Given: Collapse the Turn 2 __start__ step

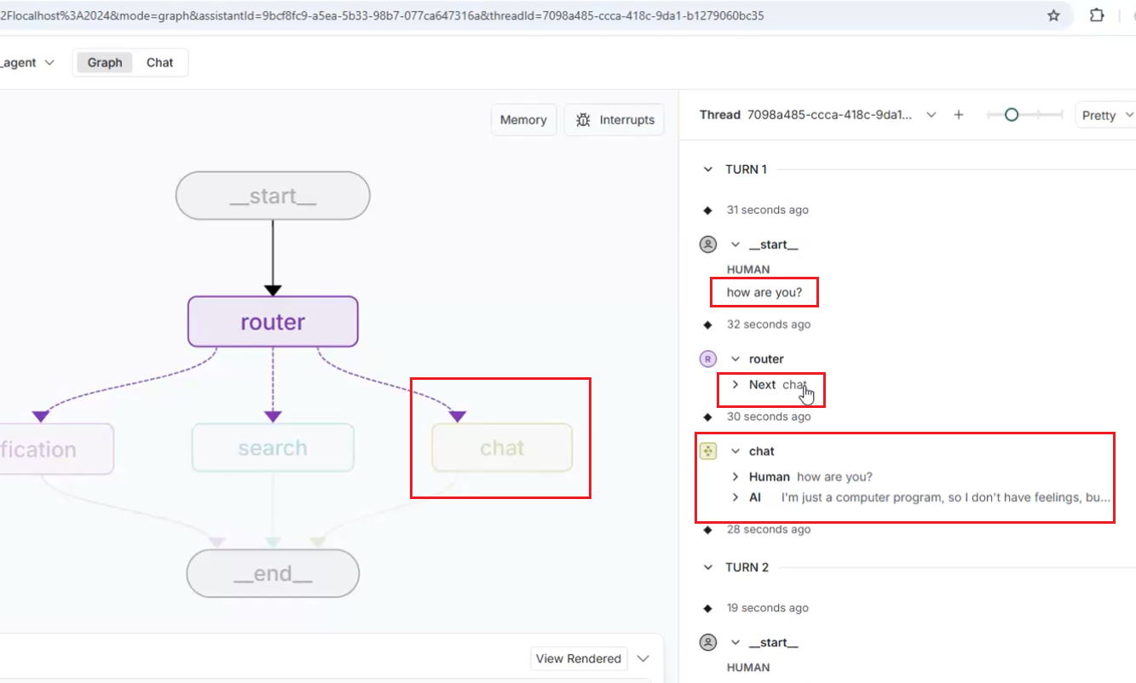Looking at the screenshot, I should coord(735,643).
